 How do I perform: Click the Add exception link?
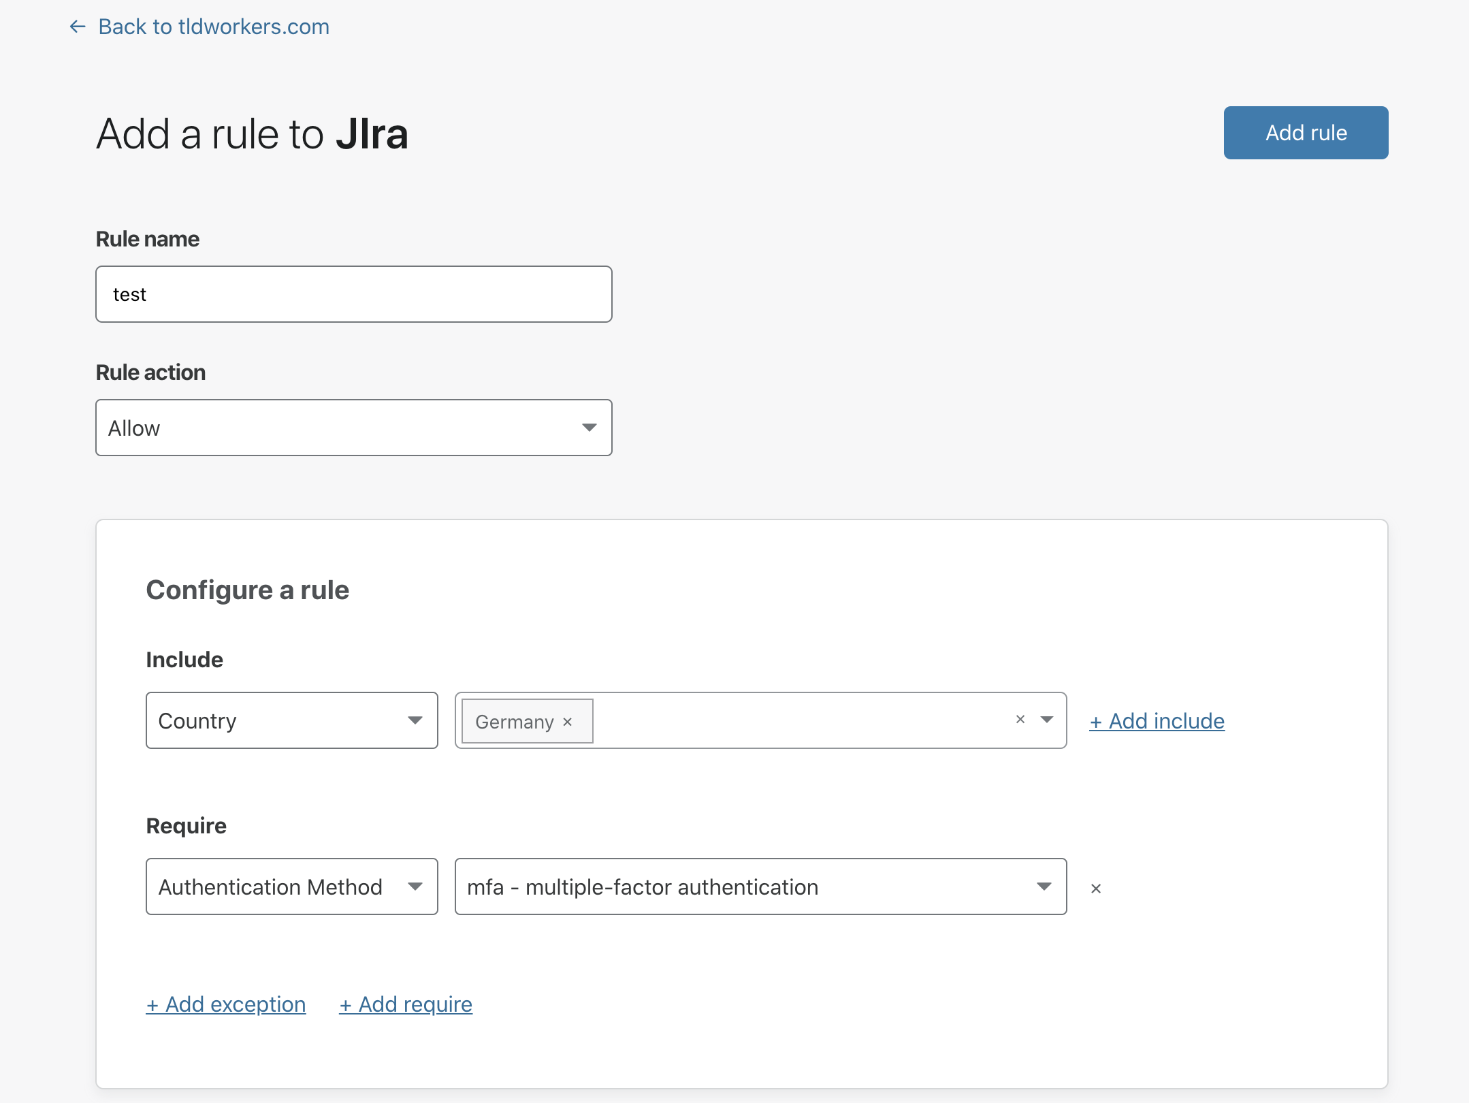(226, 1004)
